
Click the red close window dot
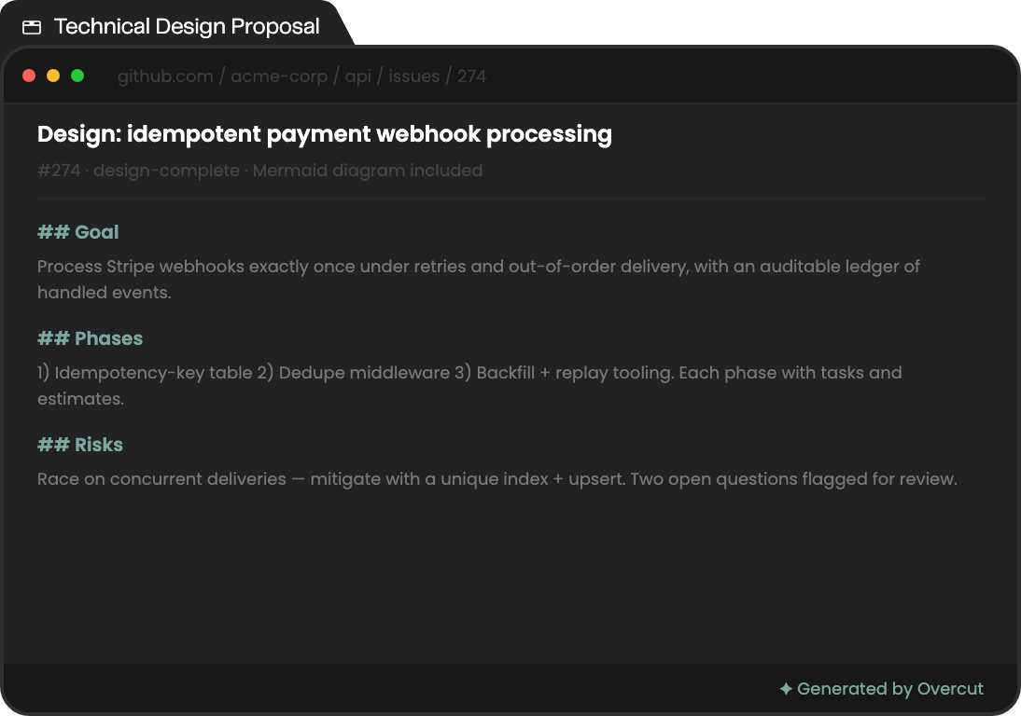(29, 76)
